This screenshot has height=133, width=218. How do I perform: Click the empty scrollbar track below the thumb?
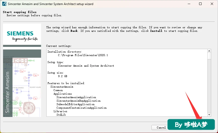point(209,86)
